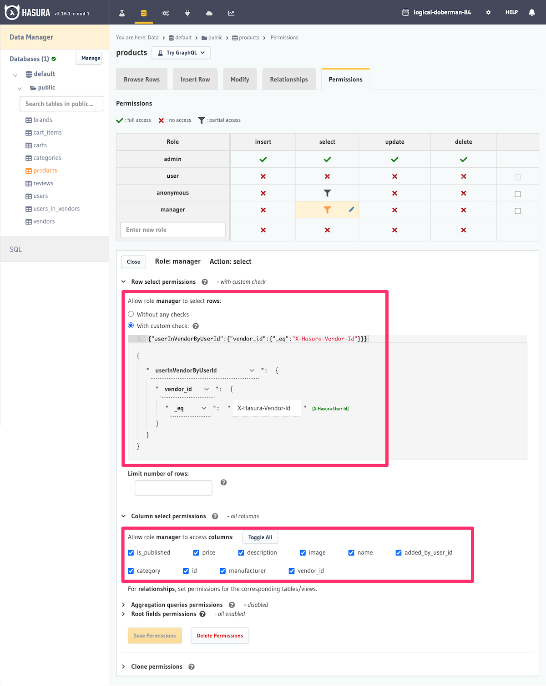The image size is (546, 686).
Task: Open Events using the cloud icon
Action: point(209,12)
